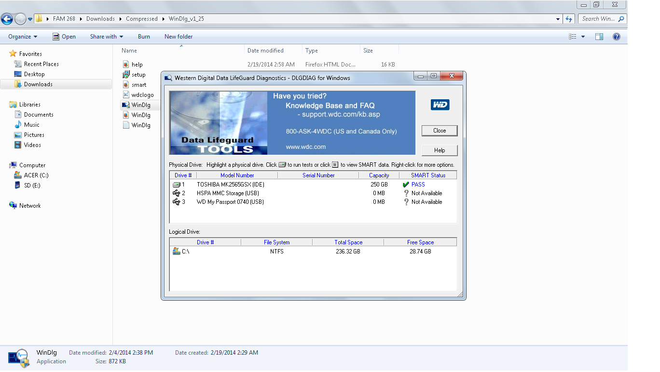Click the Help button in the diagnostics dialog

[x=440, y=150]
